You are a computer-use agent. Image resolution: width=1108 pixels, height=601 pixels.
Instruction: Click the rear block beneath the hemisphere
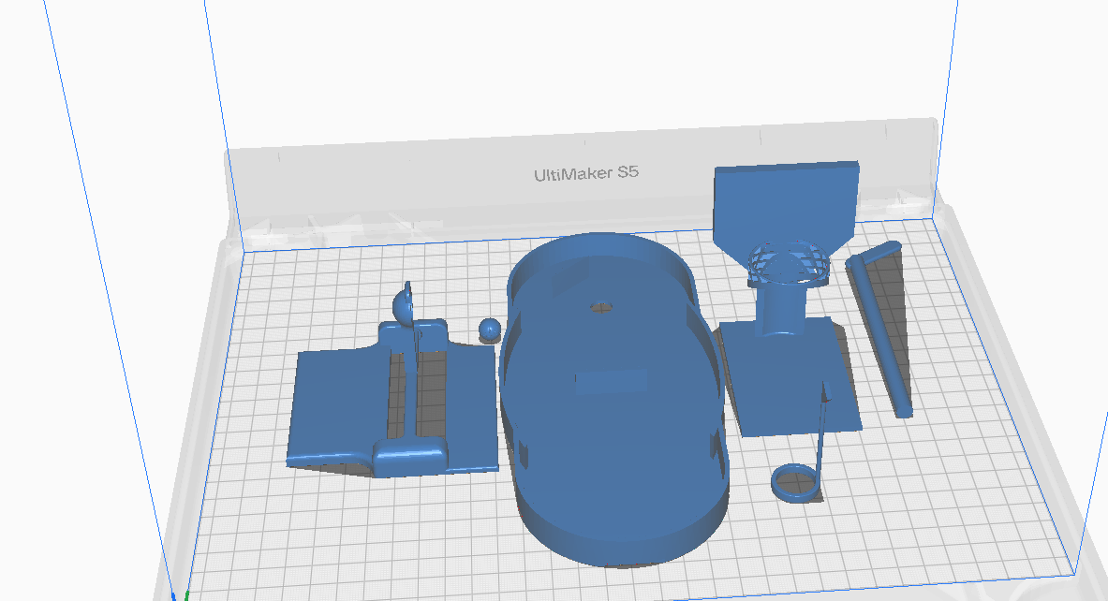(x=413, y=335)
